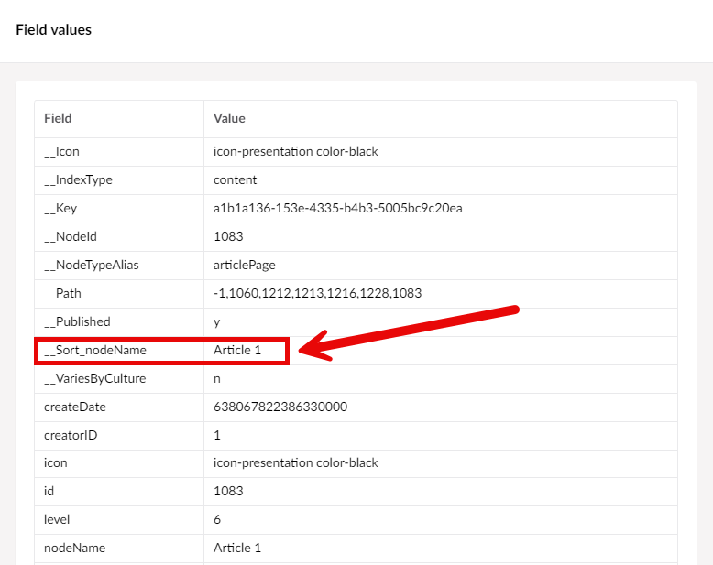Click the "Field values" heading
Viewport: 713px width, 565px height.
(x=54, y=30)
